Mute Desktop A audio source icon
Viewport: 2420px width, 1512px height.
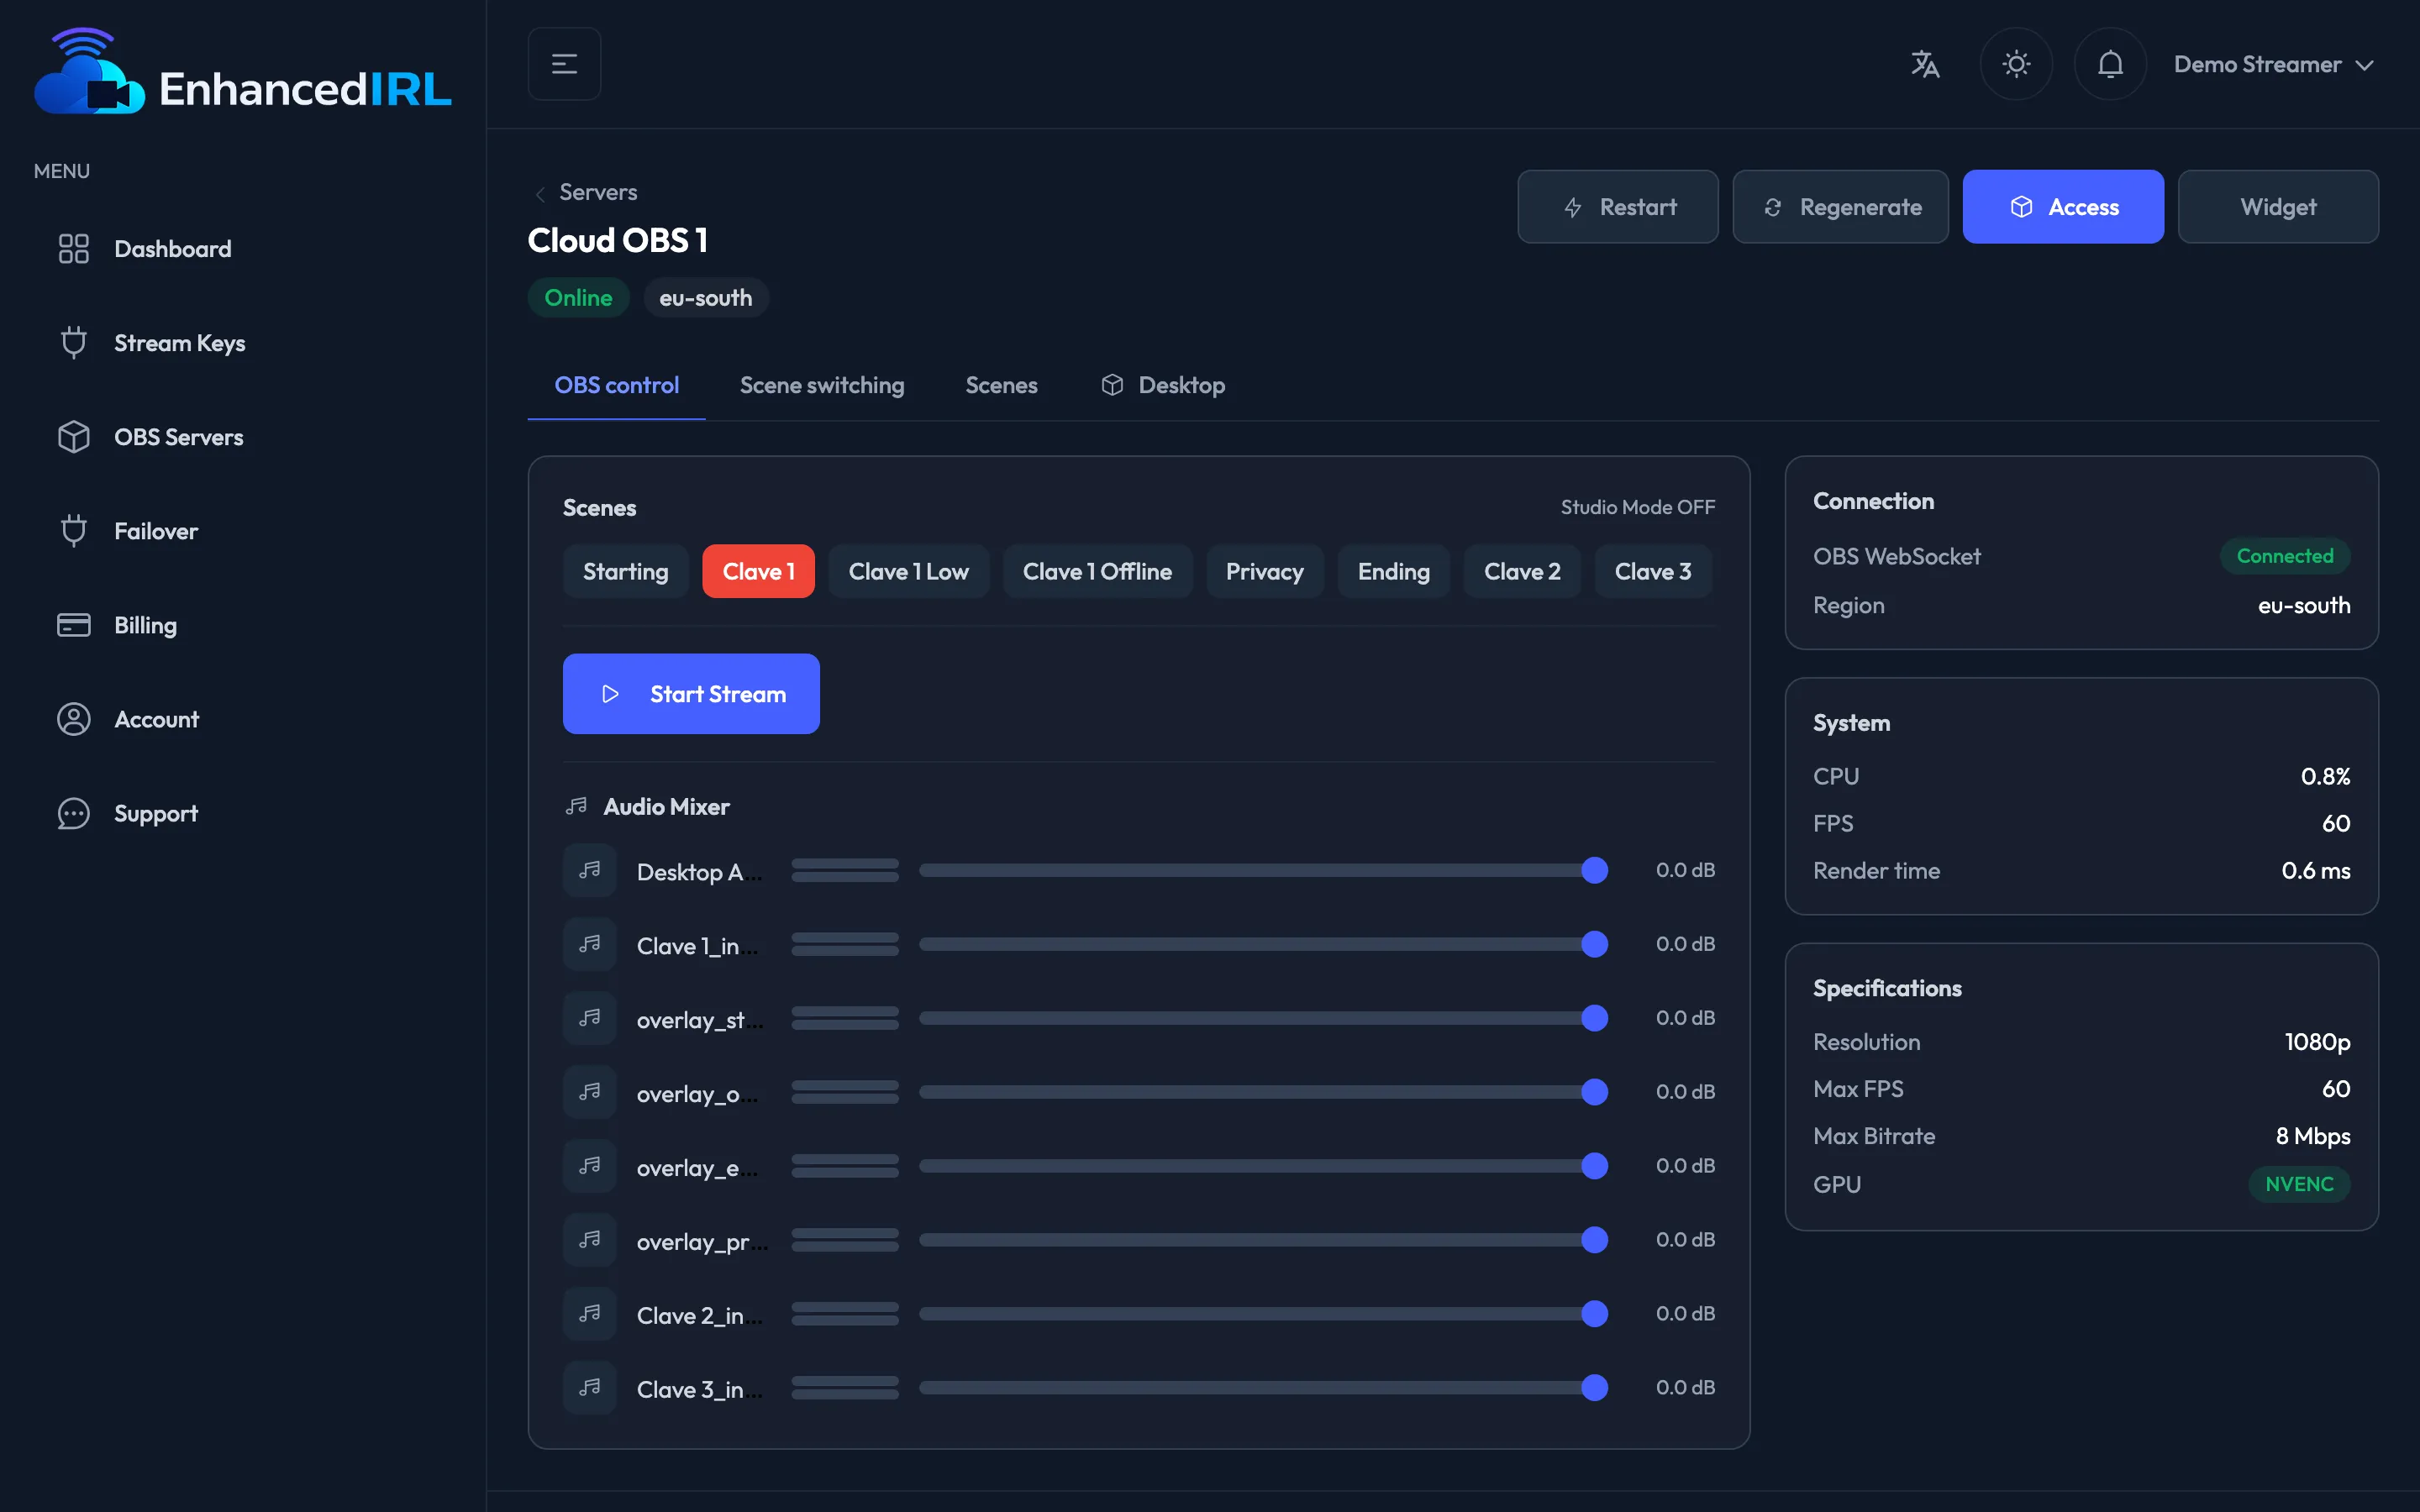pyautogui.click(x=590, y=870)
